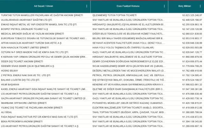Select AFFAN HAVACILIK AKARYAKIT TURİZM row
Viewport: 204px width, 128px height.
click(102, 43)
